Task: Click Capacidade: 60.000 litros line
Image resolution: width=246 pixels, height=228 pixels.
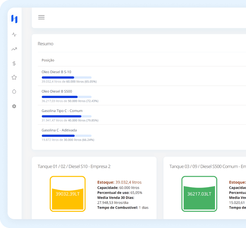Action: point(118,188)
